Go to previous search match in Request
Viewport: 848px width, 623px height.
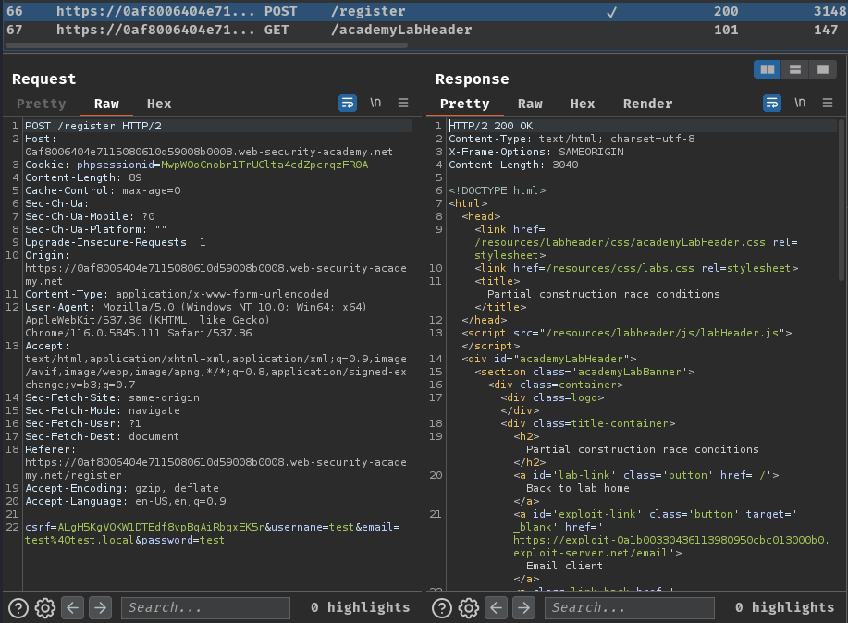tap(72, 608)
